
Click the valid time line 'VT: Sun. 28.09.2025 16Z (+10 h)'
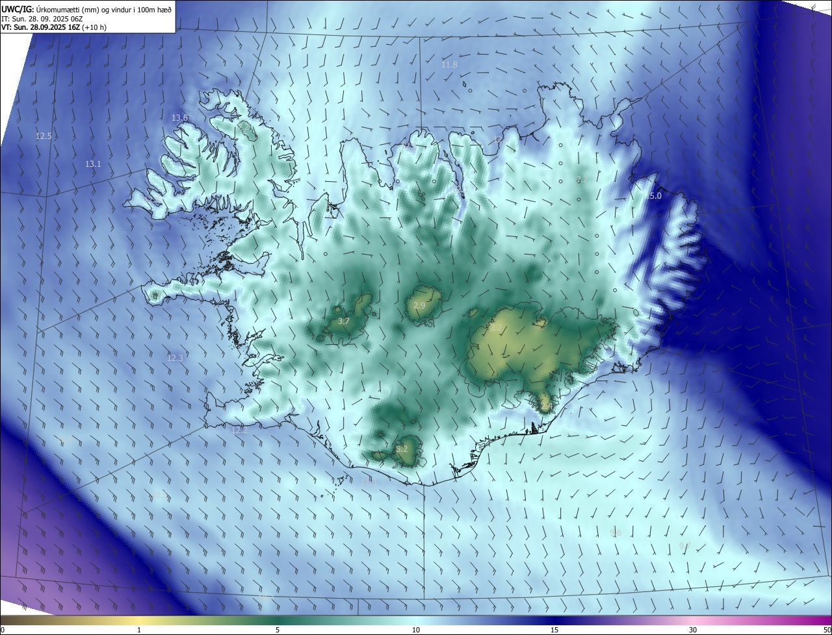point(53,28)
